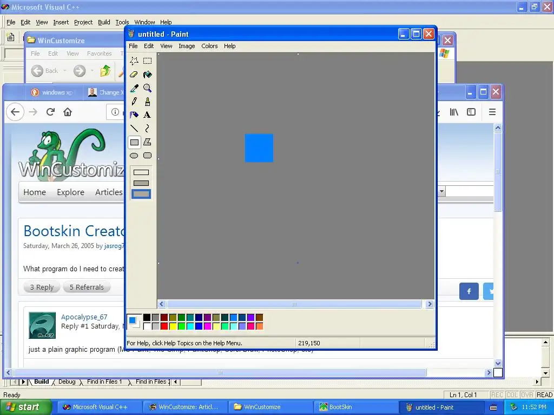Viewport: 554px width, 415px height.
Task: Go to browser Home page icon
Action: 68,112
